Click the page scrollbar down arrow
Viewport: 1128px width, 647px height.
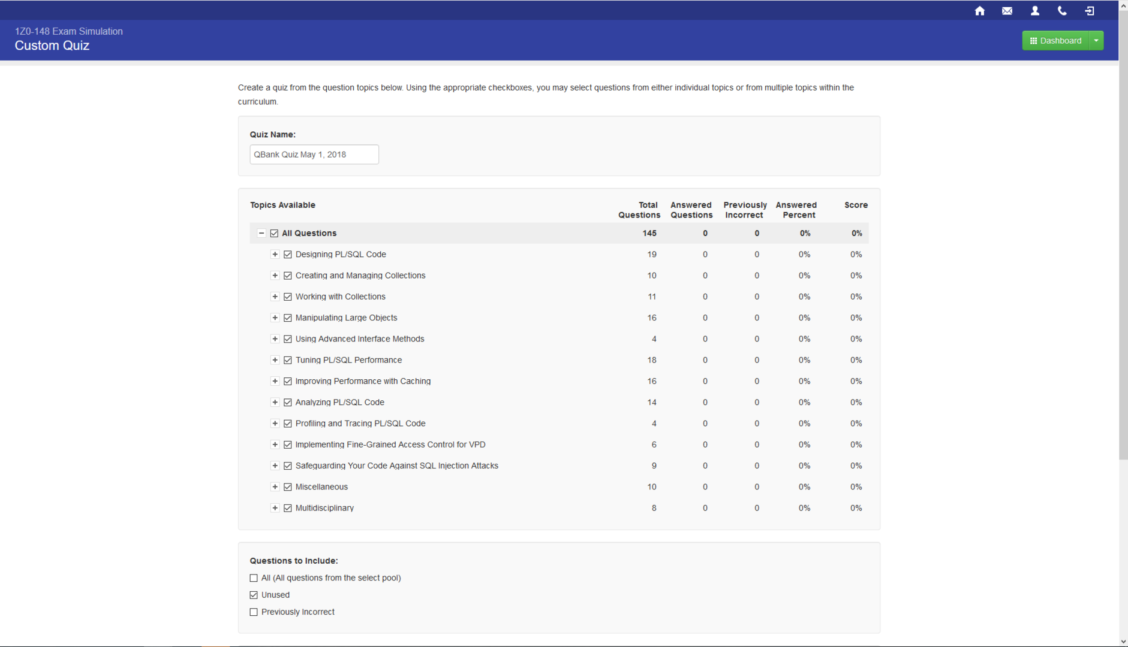(x=1123, y=642)
